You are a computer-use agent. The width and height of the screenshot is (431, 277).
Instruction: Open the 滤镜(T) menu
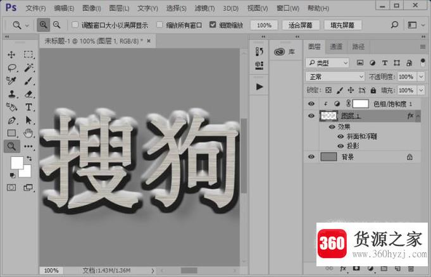click(204, 8)
